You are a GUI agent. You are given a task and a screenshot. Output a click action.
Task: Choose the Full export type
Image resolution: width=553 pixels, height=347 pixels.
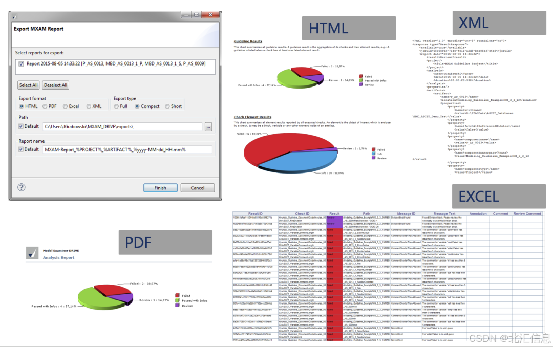tap(116, 106)
